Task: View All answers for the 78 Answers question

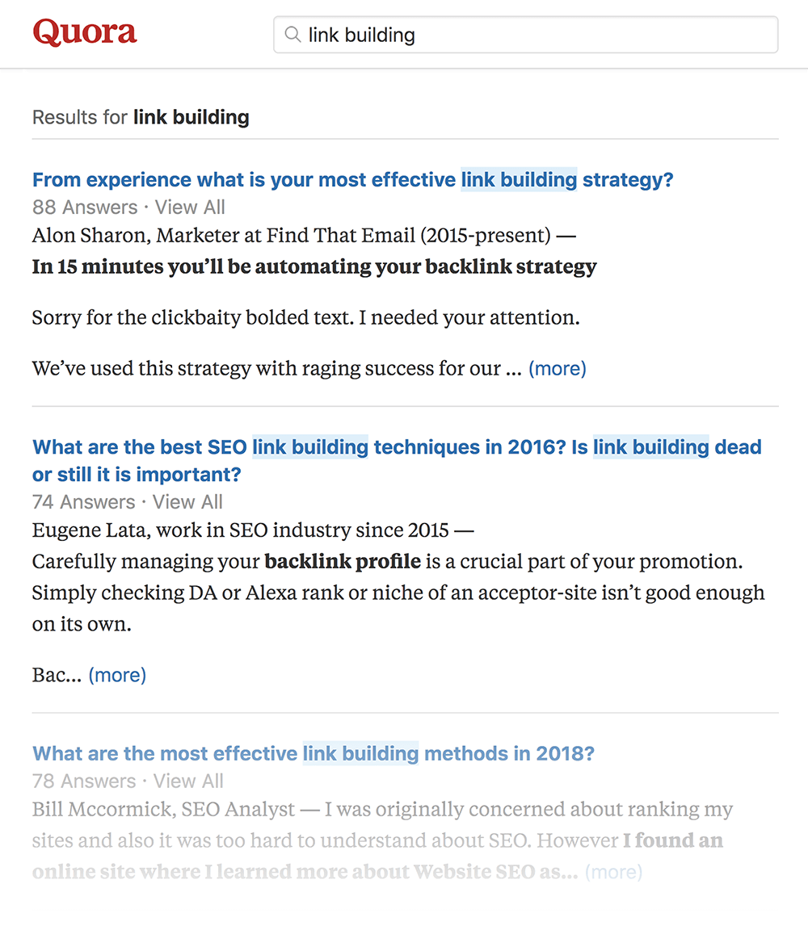Action: pyautogui.click(x=188, y=781)
